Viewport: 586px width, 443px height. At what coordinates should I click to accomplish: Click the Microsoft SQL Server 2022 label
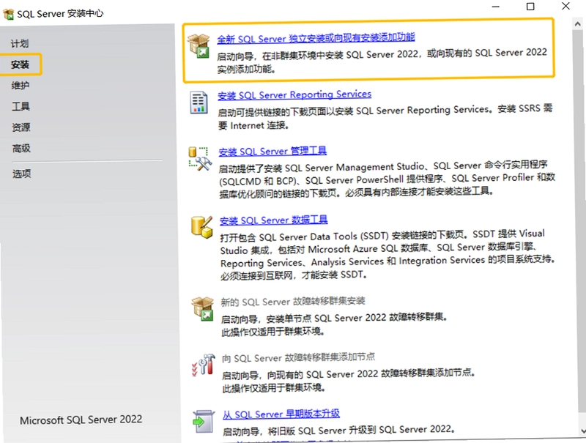pyautogui.click(x=81, y=420)
